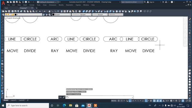
Task: Click the AutoCAD application menu logo
Action: coord(3,3)
